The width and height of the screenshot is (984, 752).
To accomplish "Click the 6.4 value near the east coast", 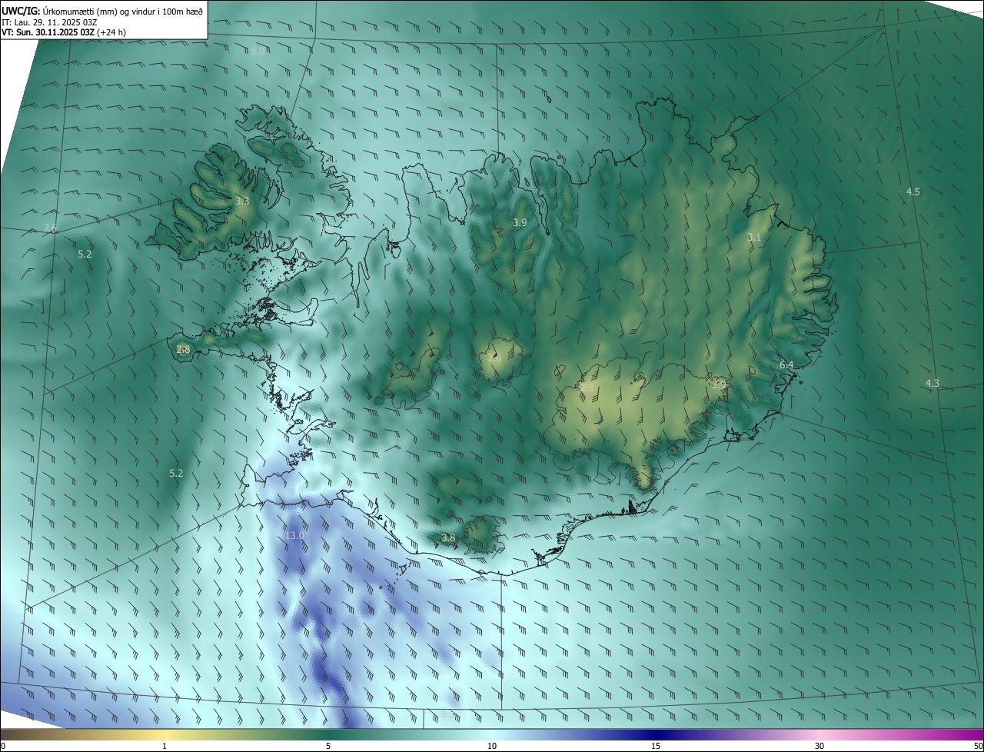I will click(786, 365).
